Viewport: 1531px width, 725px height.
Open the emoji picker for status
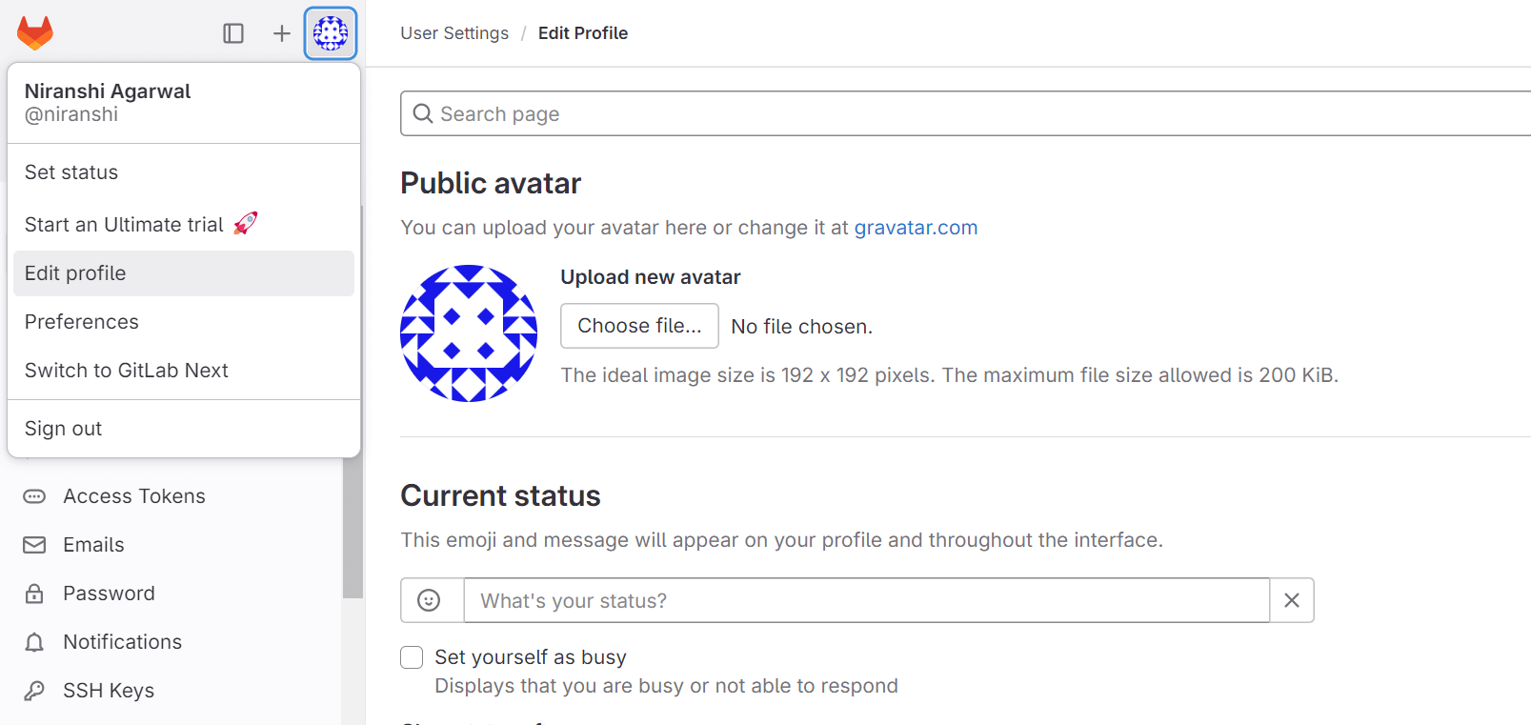(x=432, y=600)
